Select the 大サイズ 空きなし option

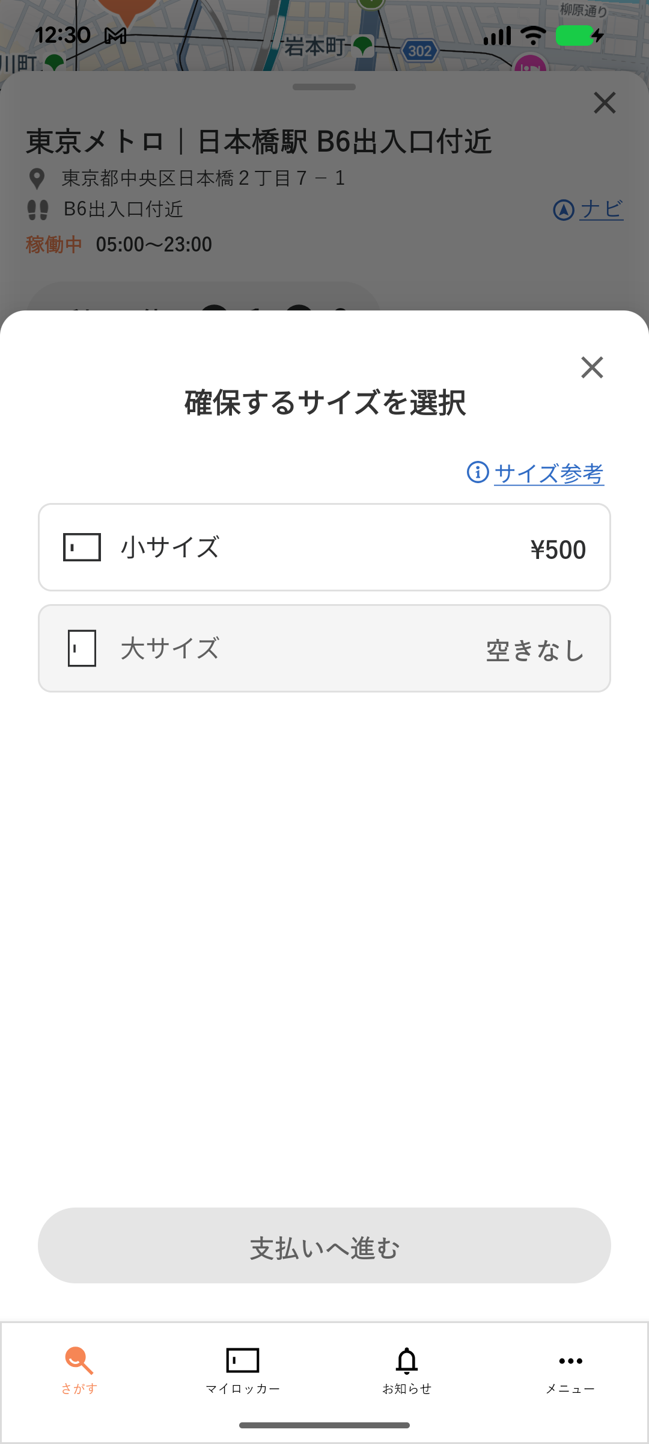point(324,649)
